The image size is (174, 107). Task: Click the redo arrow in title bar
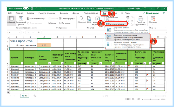pyautogui.click(x=41, y=8)
